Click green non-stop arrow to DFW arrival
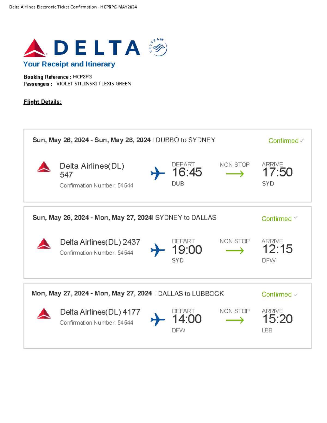Viewport: 327px width, 423px height. [x=235, y=251]
